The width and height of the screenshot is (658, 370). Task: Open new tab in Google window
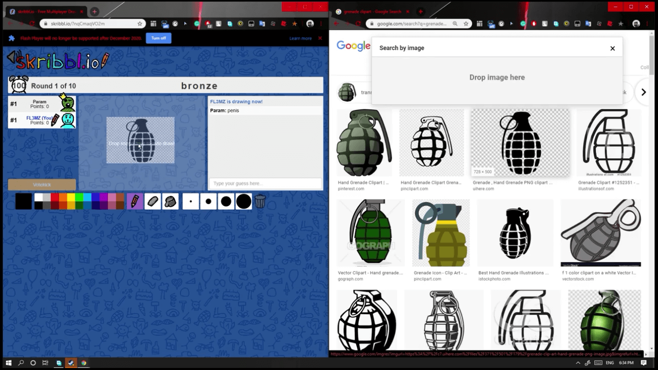pos(421,11)
